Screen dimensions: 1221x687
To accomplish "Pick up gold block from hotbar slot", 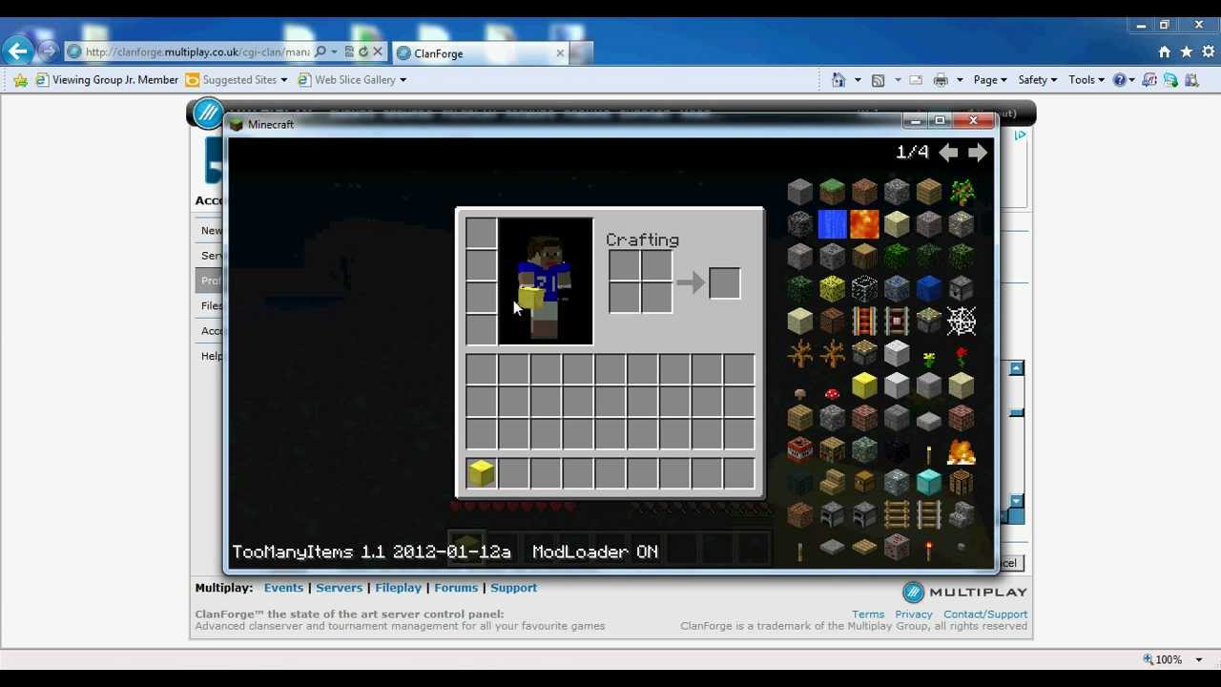I will coord(481,472).
